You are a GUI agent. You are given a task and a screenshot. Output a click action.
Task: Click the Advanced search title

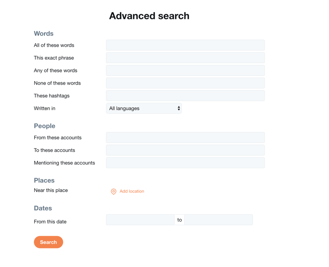click(x=149, y=16)
